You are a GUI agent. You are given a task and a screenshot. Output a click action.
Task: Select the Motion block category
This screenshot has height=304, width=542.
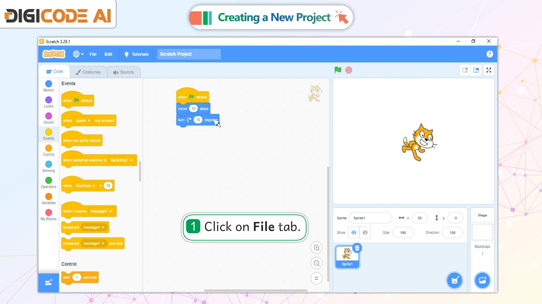49,86
